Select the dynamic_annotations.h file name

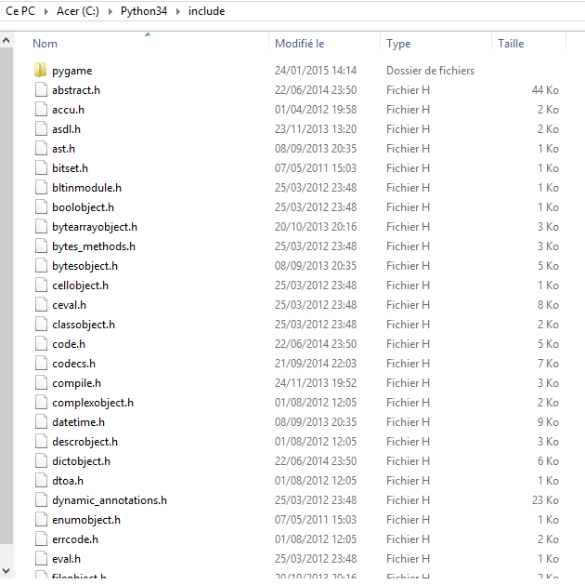coord(110,500)
